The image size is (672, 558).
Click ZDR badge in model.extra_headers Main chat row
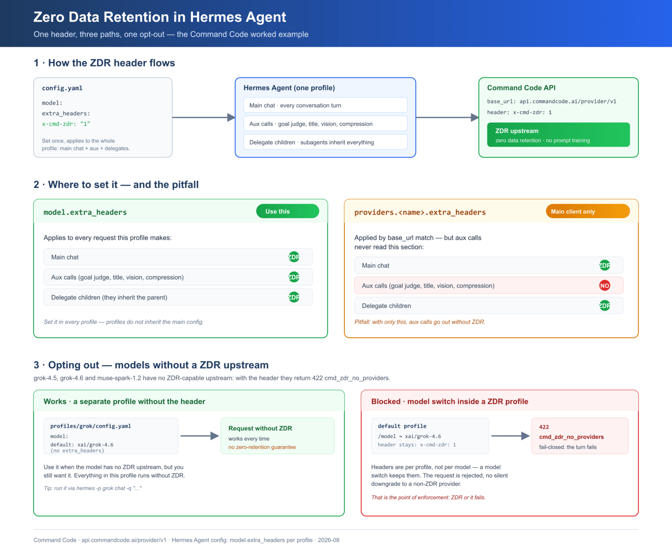[294, 257]
